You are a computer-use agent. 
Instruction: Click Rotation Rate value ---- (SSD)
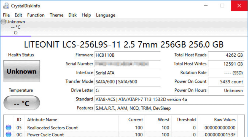(226, 73)
